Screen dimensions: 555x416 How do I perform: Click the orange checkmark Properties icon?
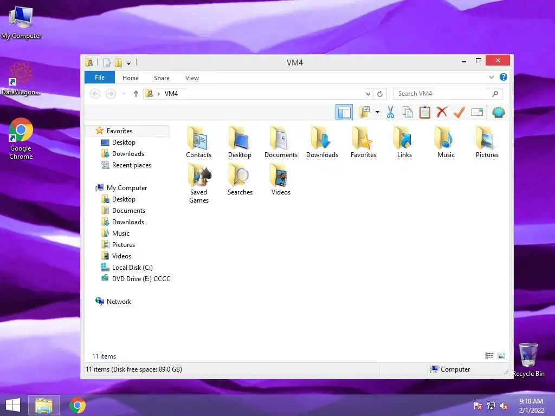click(459, 113)
